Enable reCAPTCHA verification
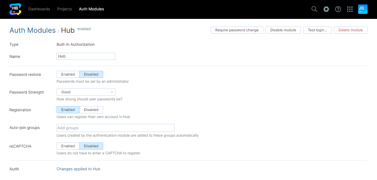 tap(68, 146)
